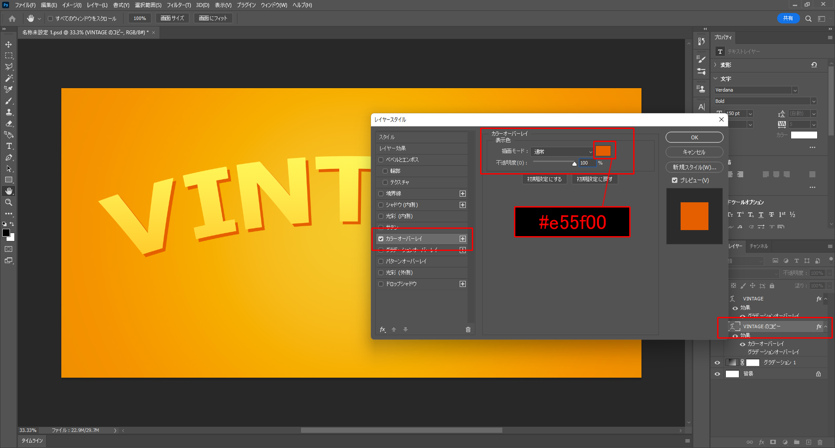Select the Brush tool
The height and width of the screenshot is (448, 835).
click(x=9, y=101)
